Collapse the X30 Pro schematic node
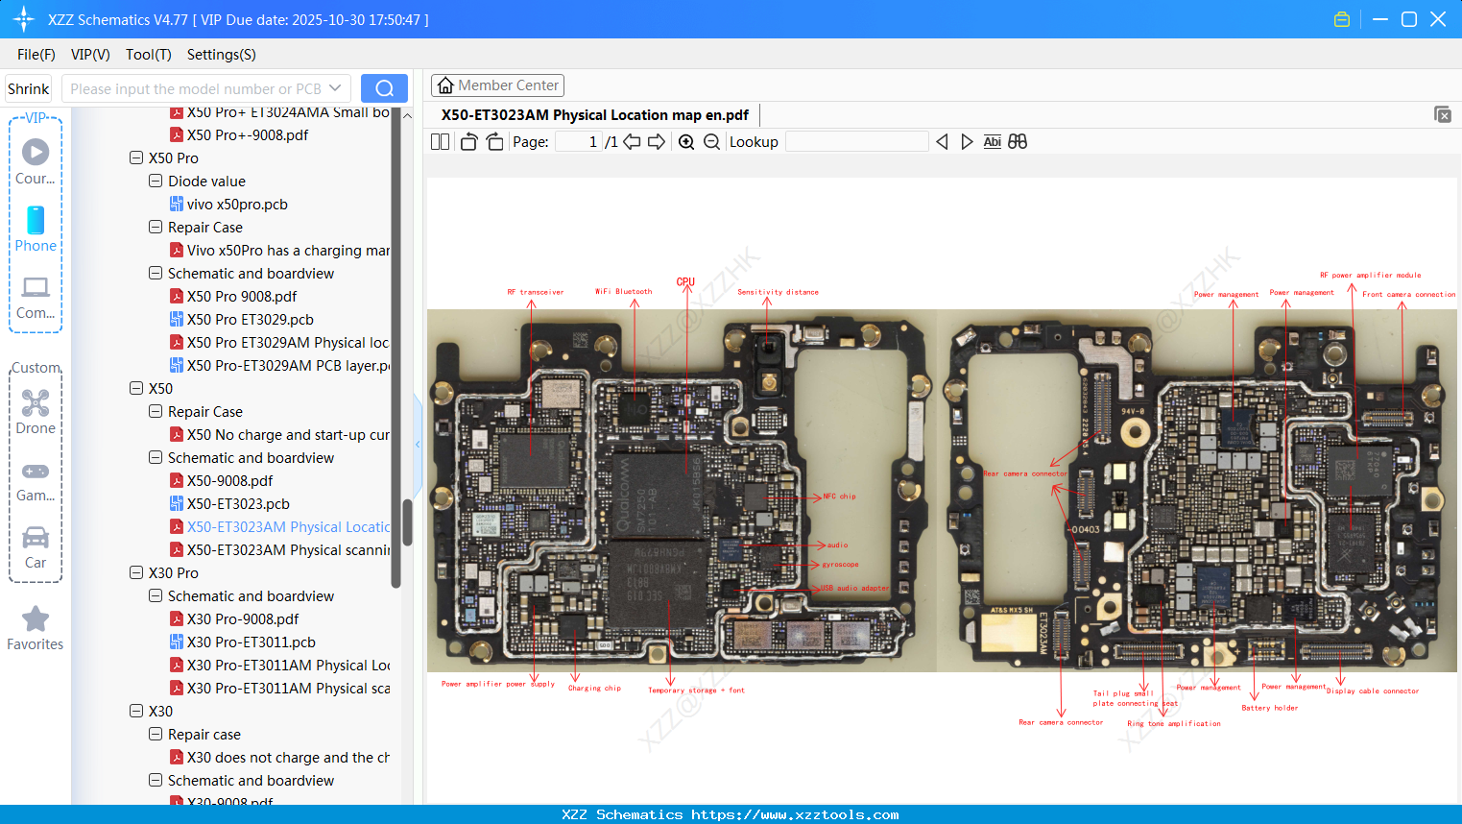1462x824 pixels. (155, 595)
